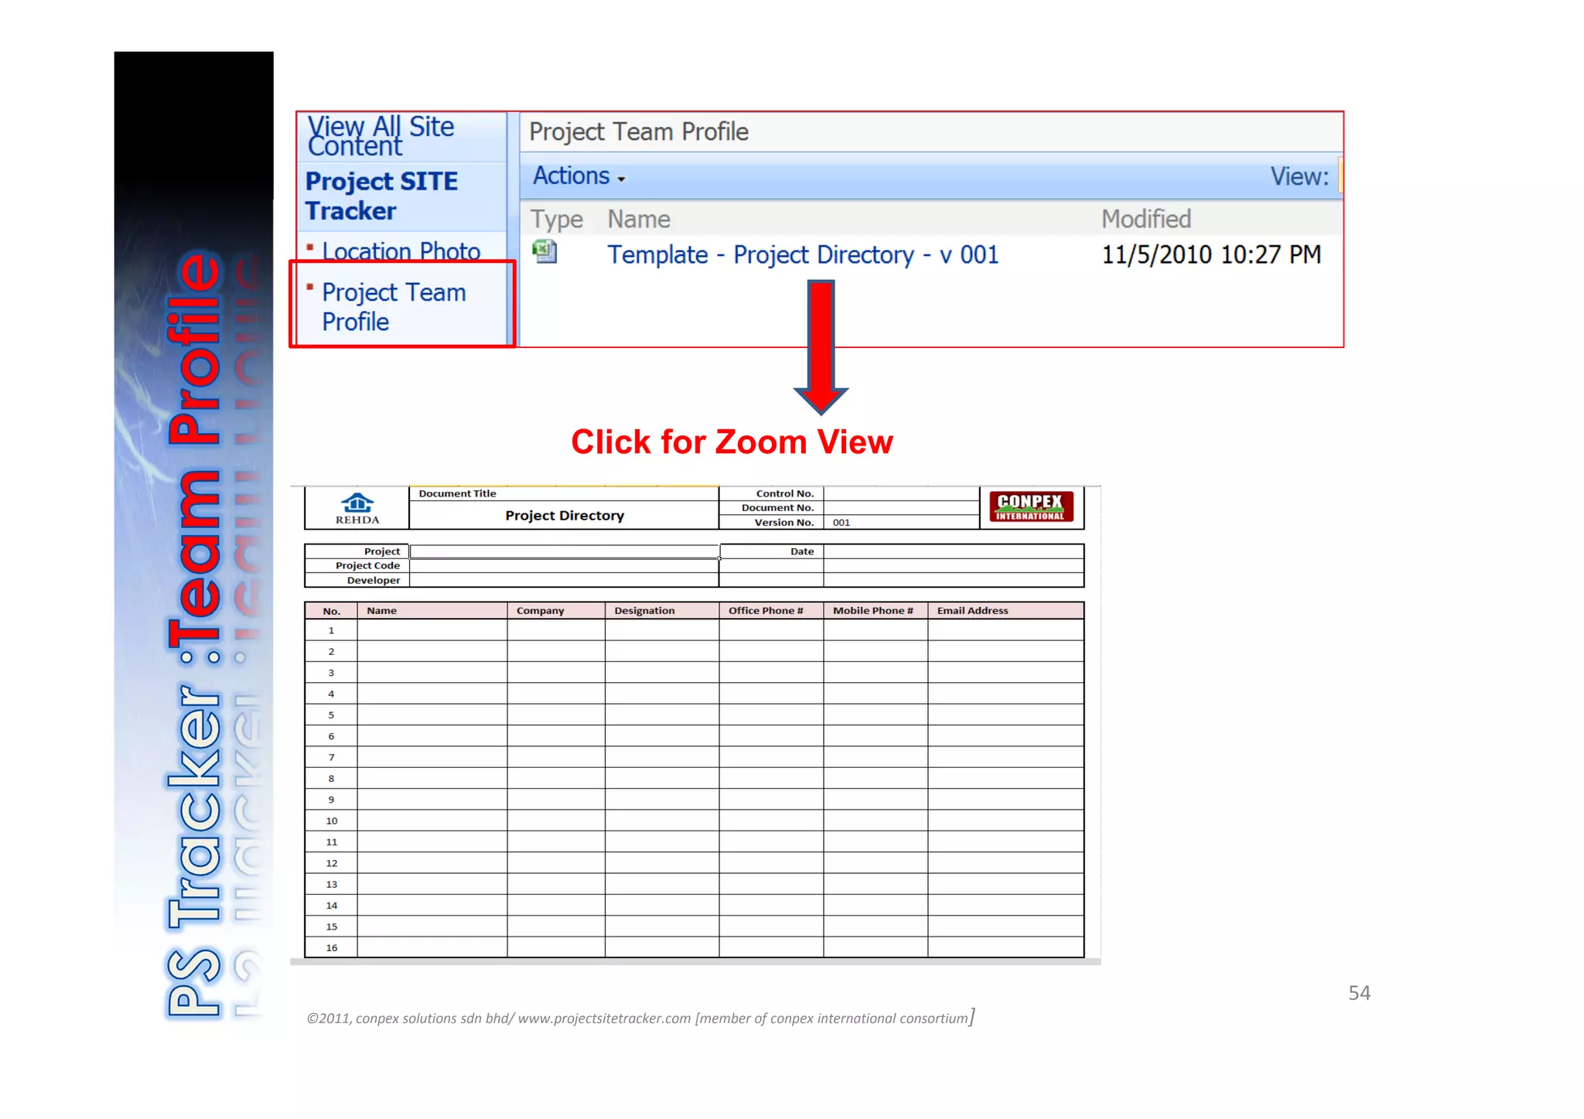Select Project Team Profile in sidebar
Viewport: 1584px width, 1119px height.
(394, 306)
